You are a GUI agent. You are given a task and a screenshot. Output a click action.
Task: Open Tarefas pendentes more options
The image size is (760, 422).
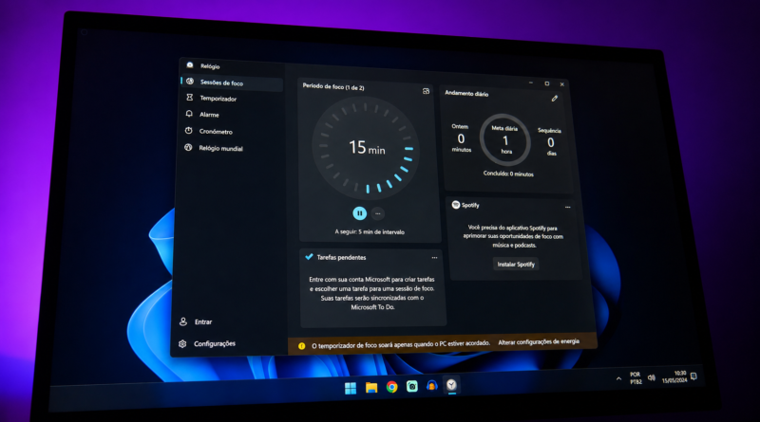(x=434, y=258)
